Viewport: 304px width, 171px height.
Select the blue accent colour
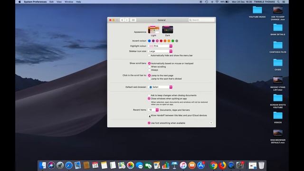[149, 41]
